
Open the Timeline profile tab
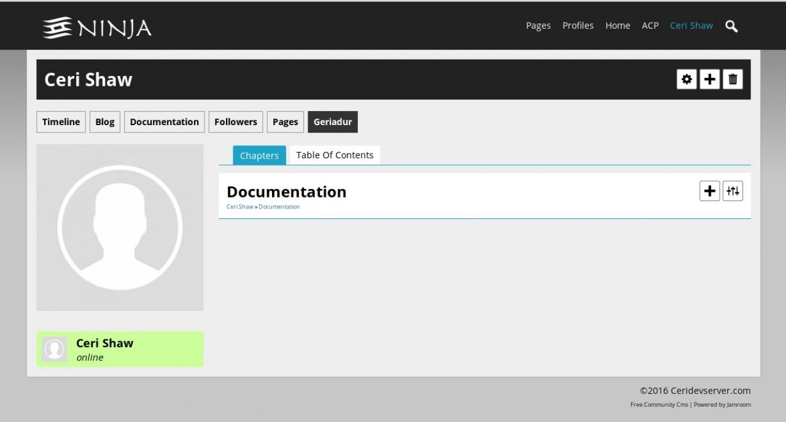point(61,122)
